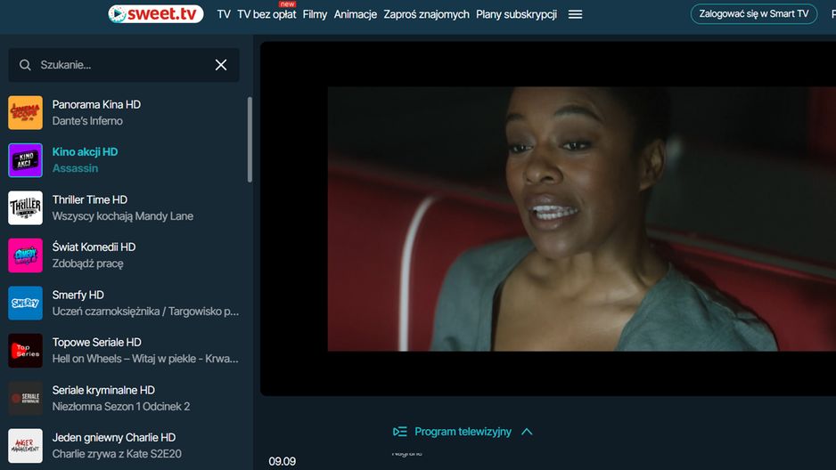Select channel title Świat Komedii HD
The height and width of the screenshot is (470, 836).
coord(94,247)
